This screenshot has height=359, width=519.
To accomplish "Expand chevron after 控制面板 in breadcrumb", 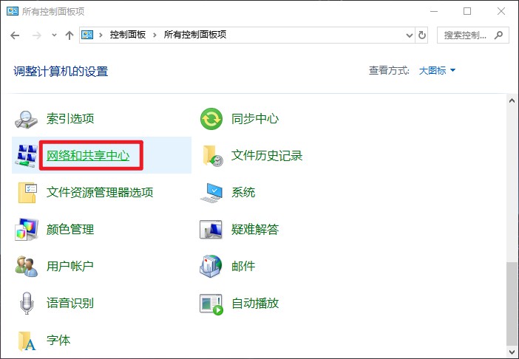I will coord(155,35).
